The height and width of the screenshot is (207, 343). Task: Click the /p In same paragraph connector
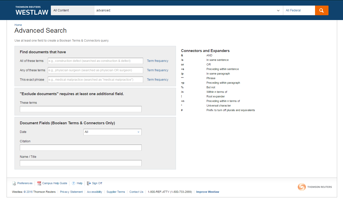click(205, 74)
